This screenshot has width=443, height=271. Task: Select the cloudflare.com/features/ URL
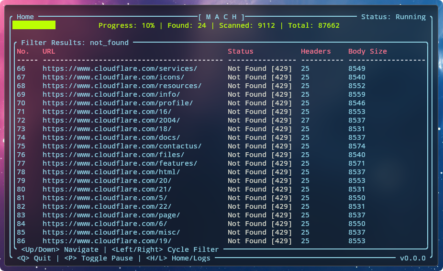point(120,163)
